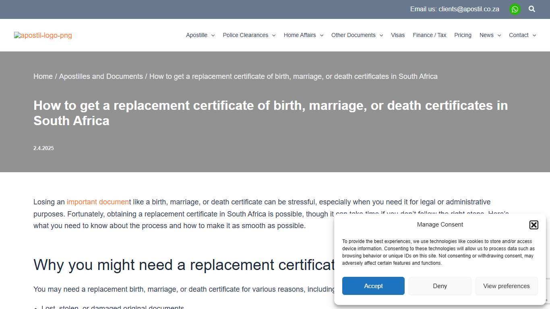The height and width of the screenshot is (309, 550).
Task: Click the apostil logo image
Action: [x=43, y=35]
